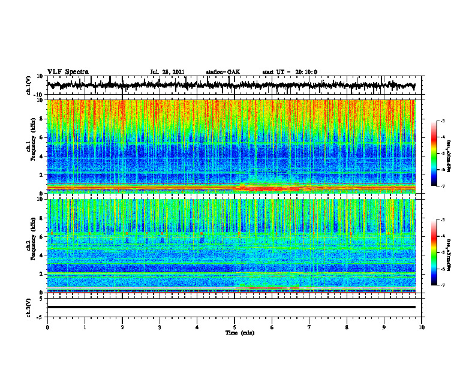Click time axis tick label '5'
The width and height of the screenshot is (475, 367).
pos(235,327)
